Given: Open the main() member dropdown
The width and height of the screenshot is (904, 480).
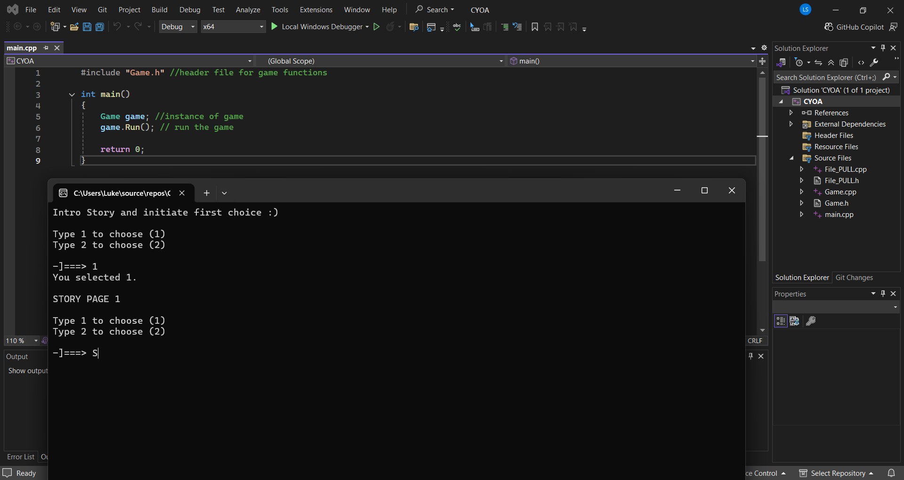Looking at the screenshot, I should (632, 61).
